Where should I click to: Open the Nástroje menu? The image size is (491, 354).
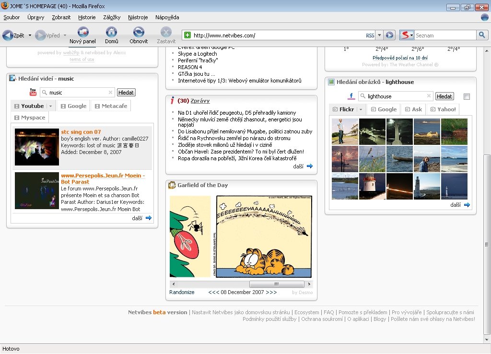[x=138, y=17]
